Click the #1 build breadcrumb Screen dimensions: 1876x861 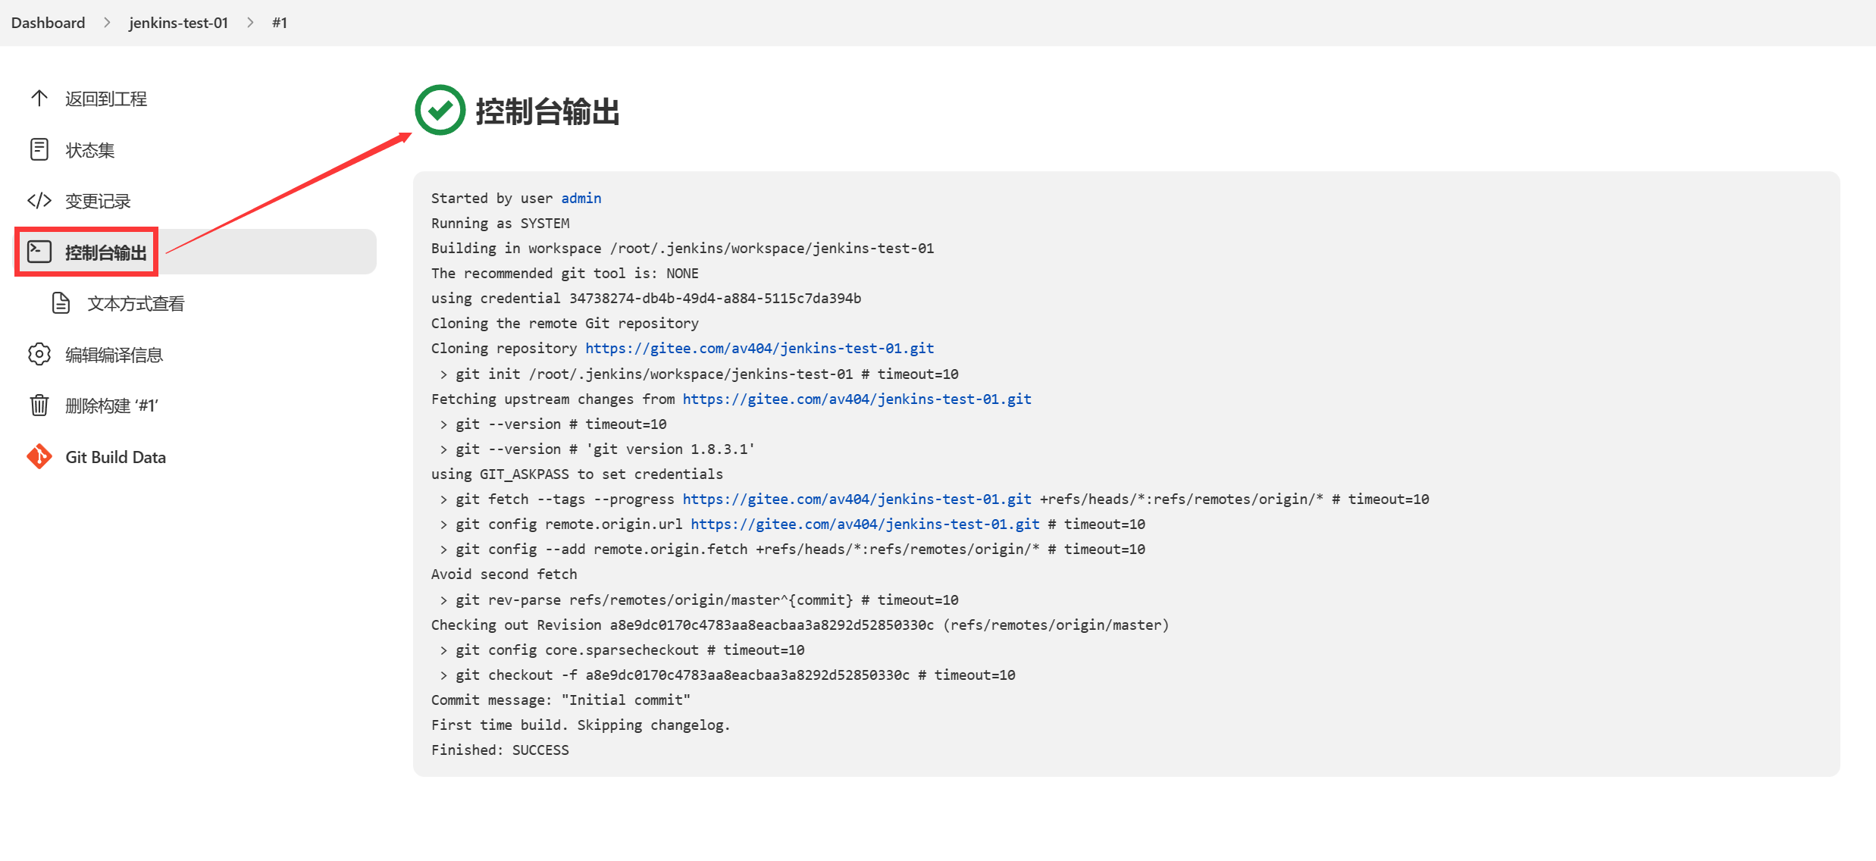coord(280,23)
